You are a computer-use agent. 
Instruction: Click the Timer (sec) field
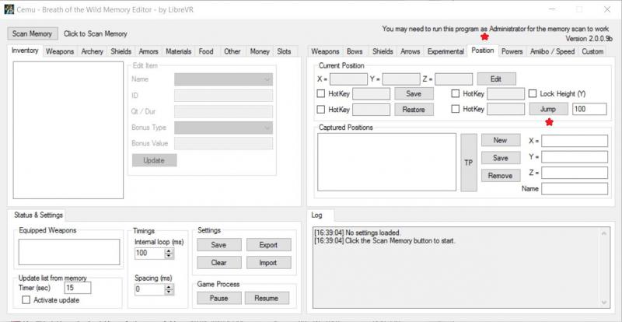pyautogui.click(x=78, y=288)
